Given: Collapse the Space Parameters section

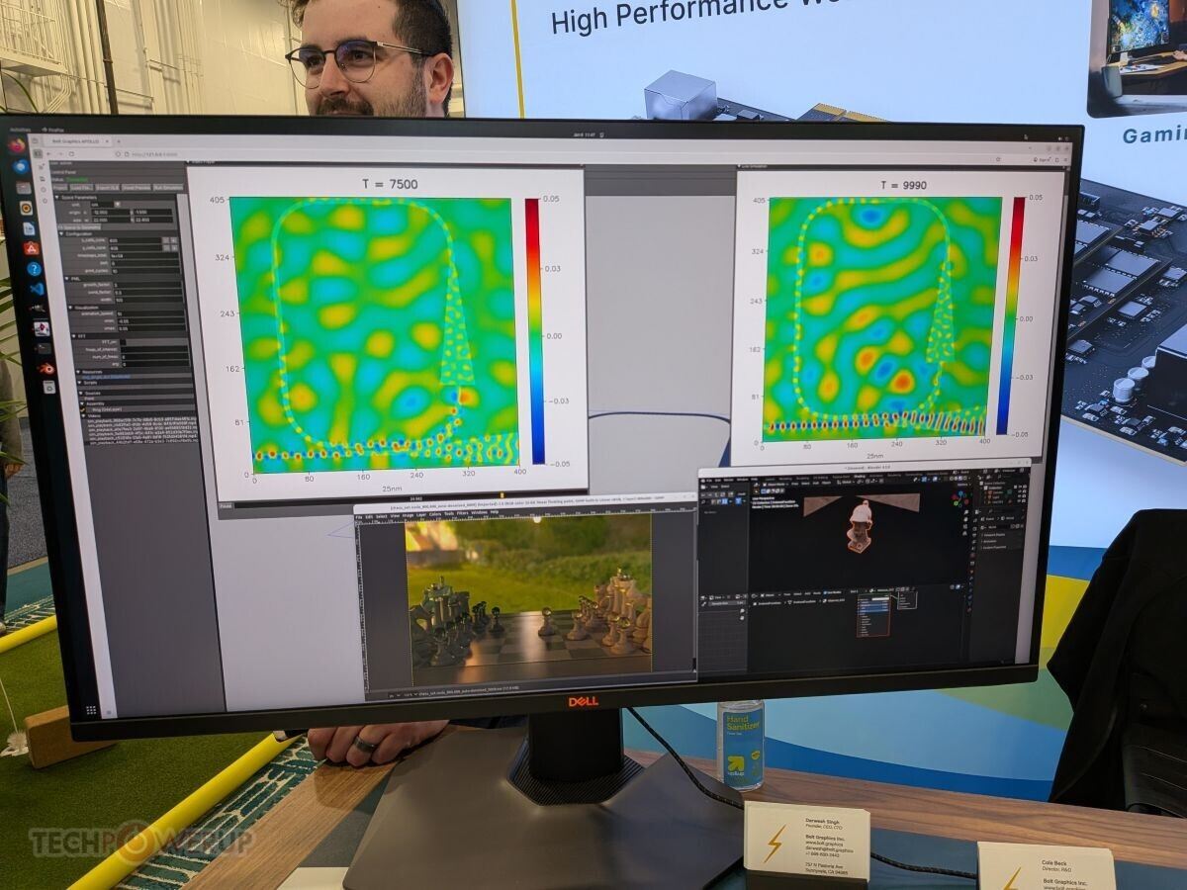Looking at the screenshot, I should point(57,198).
